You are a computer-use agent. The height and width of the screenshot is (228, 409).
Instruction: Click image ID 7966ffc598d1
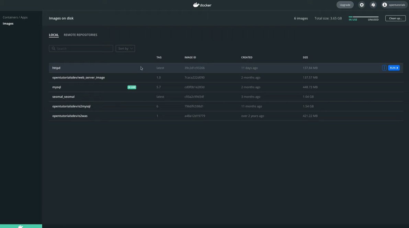194,106
